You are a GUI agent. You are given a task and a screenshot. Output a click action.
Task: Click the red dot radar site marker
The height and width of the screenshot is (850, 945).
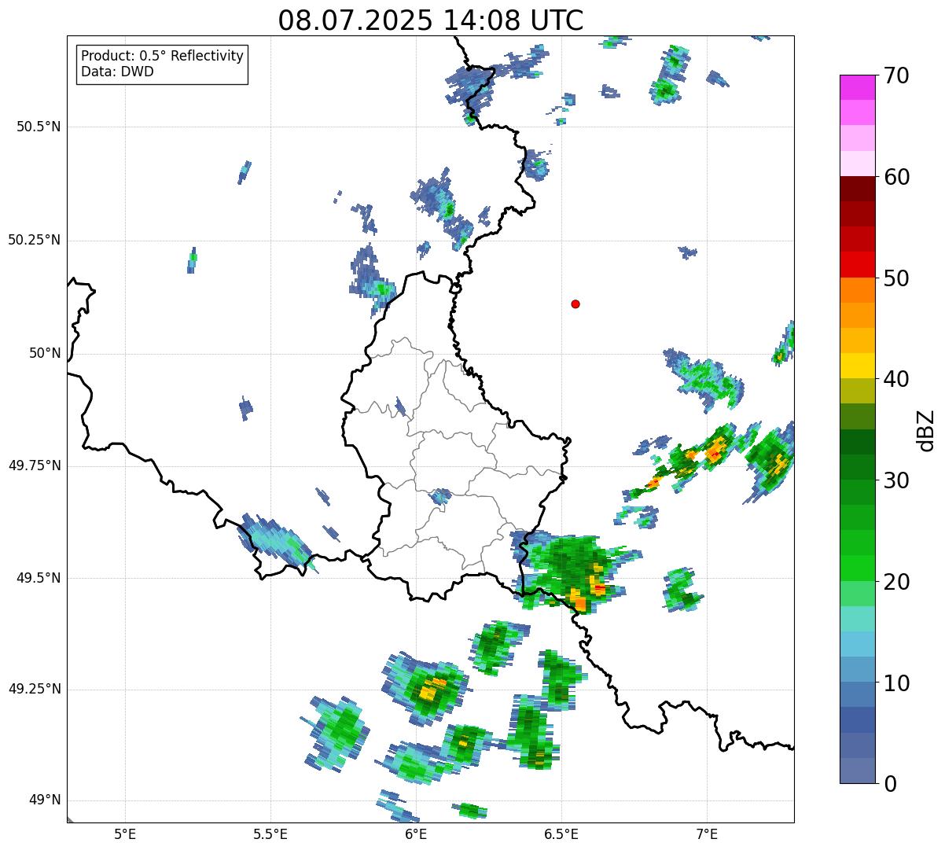575,304
